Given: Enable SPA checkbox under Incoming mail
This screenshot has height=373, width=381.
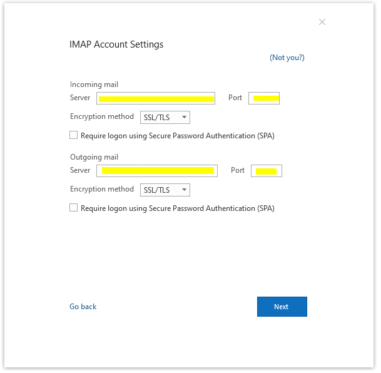Looking at the screenshot, I should tap(74, 135).
